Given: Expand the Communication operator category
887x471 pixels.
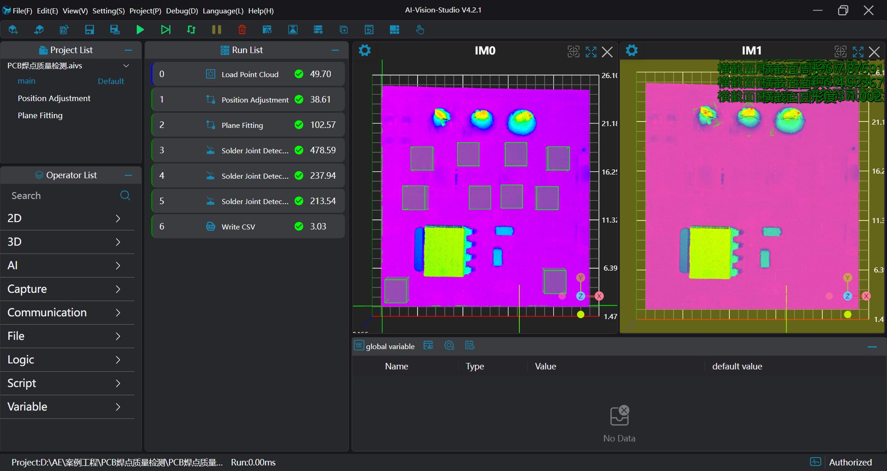Looking at the screenshot, I should (x=67, y=313).
